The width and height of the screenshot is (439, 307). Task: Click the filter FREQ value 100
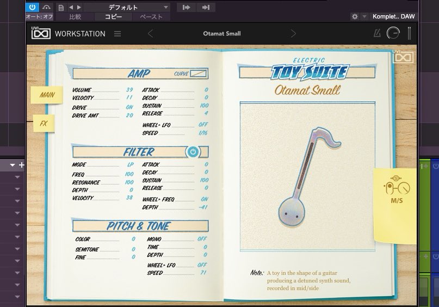point(129,174)
